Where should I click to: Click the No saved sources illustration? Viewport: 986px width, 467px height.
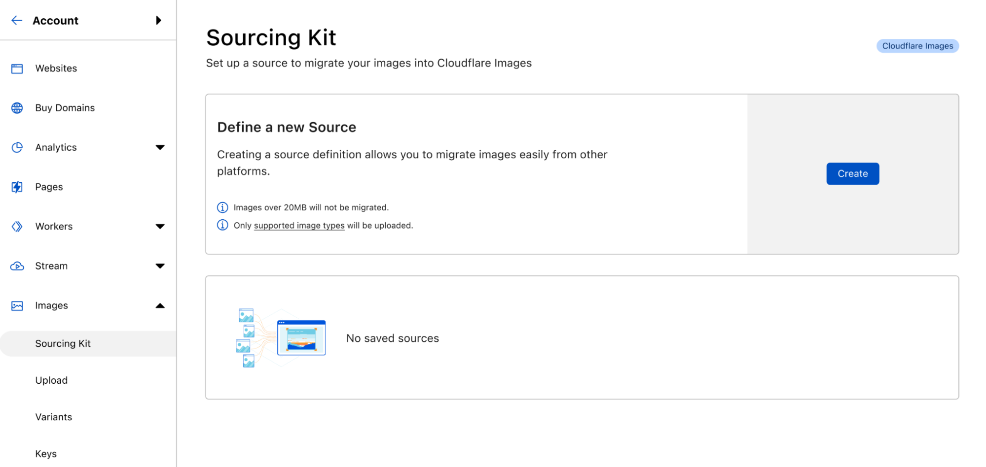(281, 338)
